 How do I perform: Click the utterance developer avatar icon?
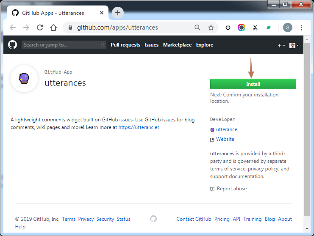[x=212, y=130]
